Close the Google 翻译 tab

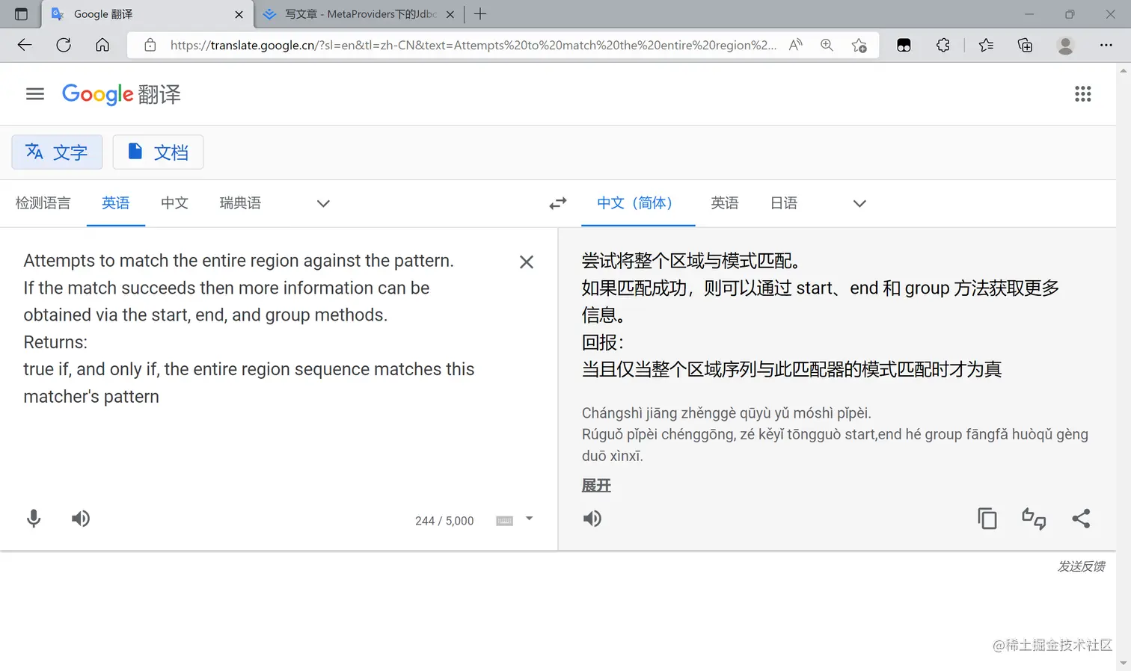239,14
